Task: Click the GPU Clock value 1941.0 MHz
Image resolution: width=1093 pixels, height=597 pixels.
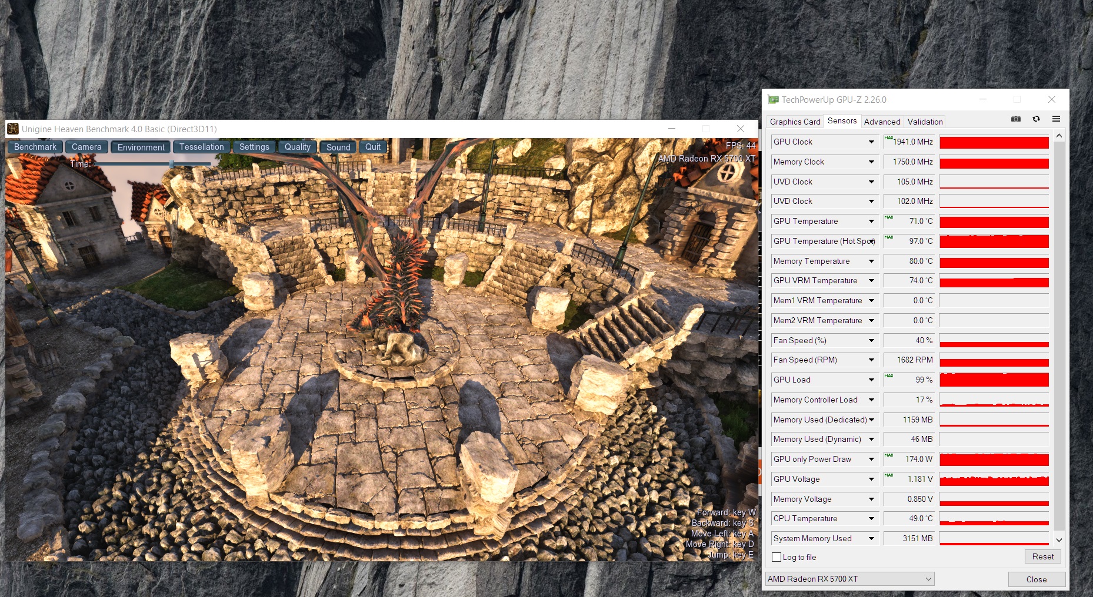Action: (x=909, y=142)
